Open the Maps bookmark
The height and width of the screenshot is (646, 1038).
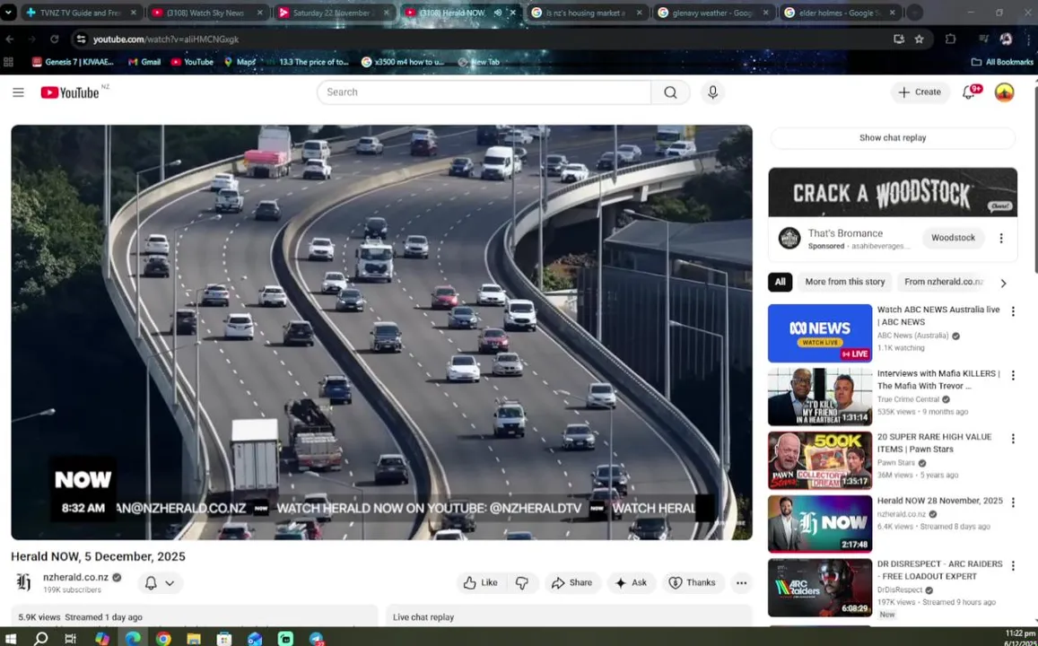click(x=240, y=62)
